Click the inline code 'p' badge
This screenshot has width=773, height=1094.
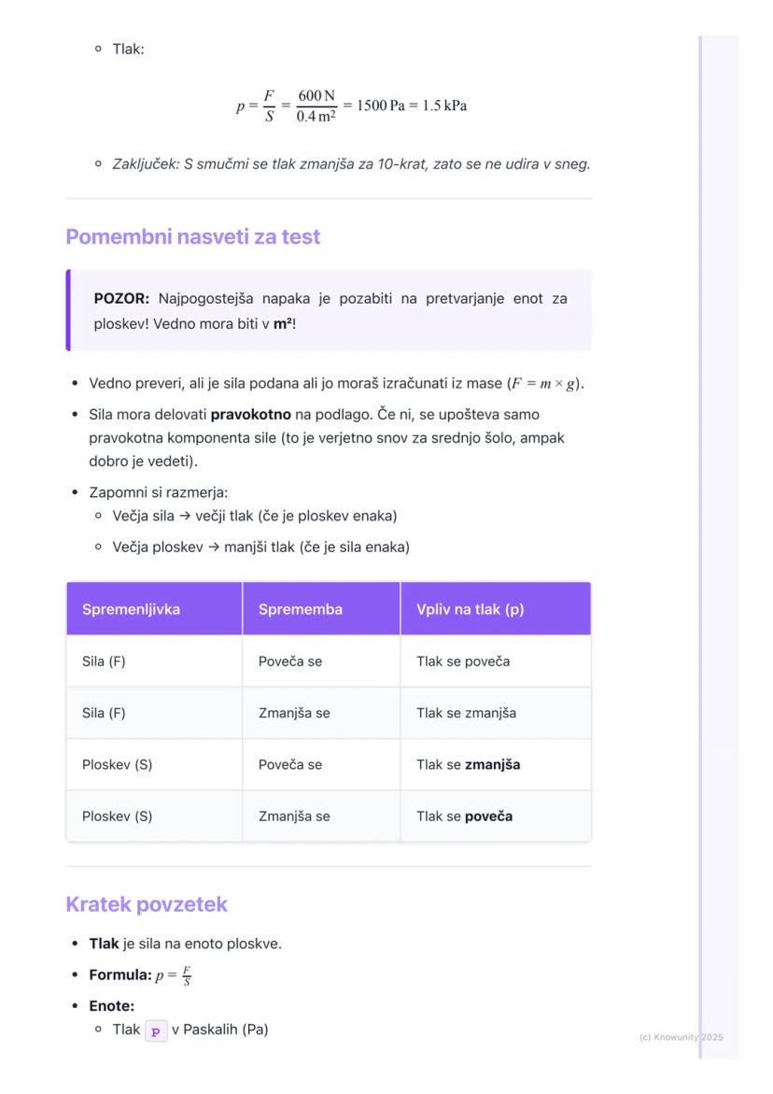point(156,1030)
